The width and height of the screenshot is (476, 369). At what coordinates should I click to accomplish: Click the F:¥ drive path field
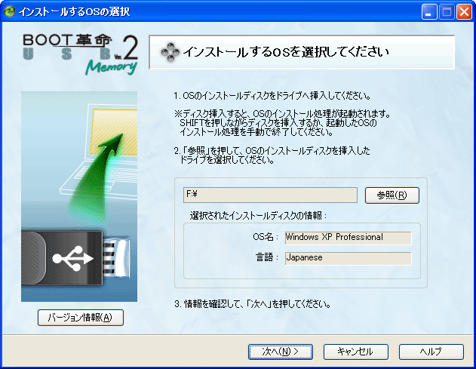click(x=270, y=195)
